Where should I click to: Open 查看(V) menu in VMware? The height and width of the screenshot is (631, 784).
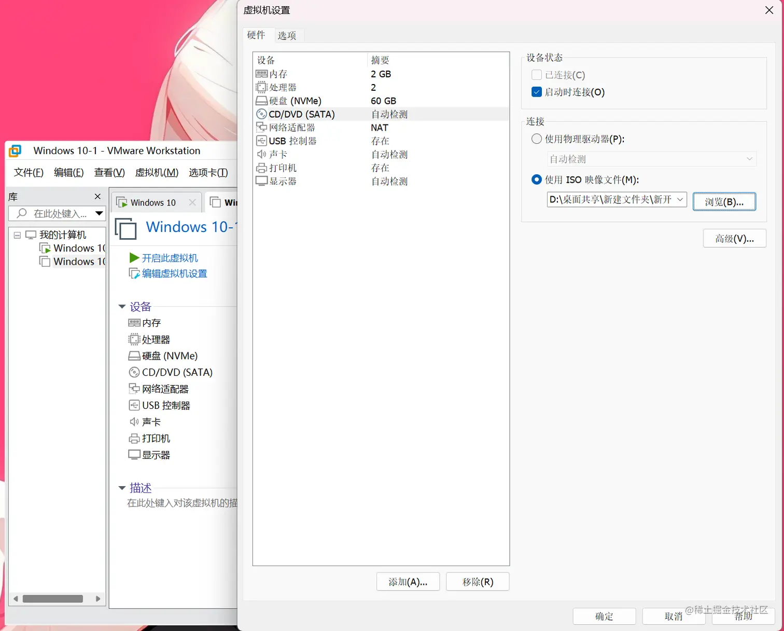pyautogui.click(x=109, y=172)
